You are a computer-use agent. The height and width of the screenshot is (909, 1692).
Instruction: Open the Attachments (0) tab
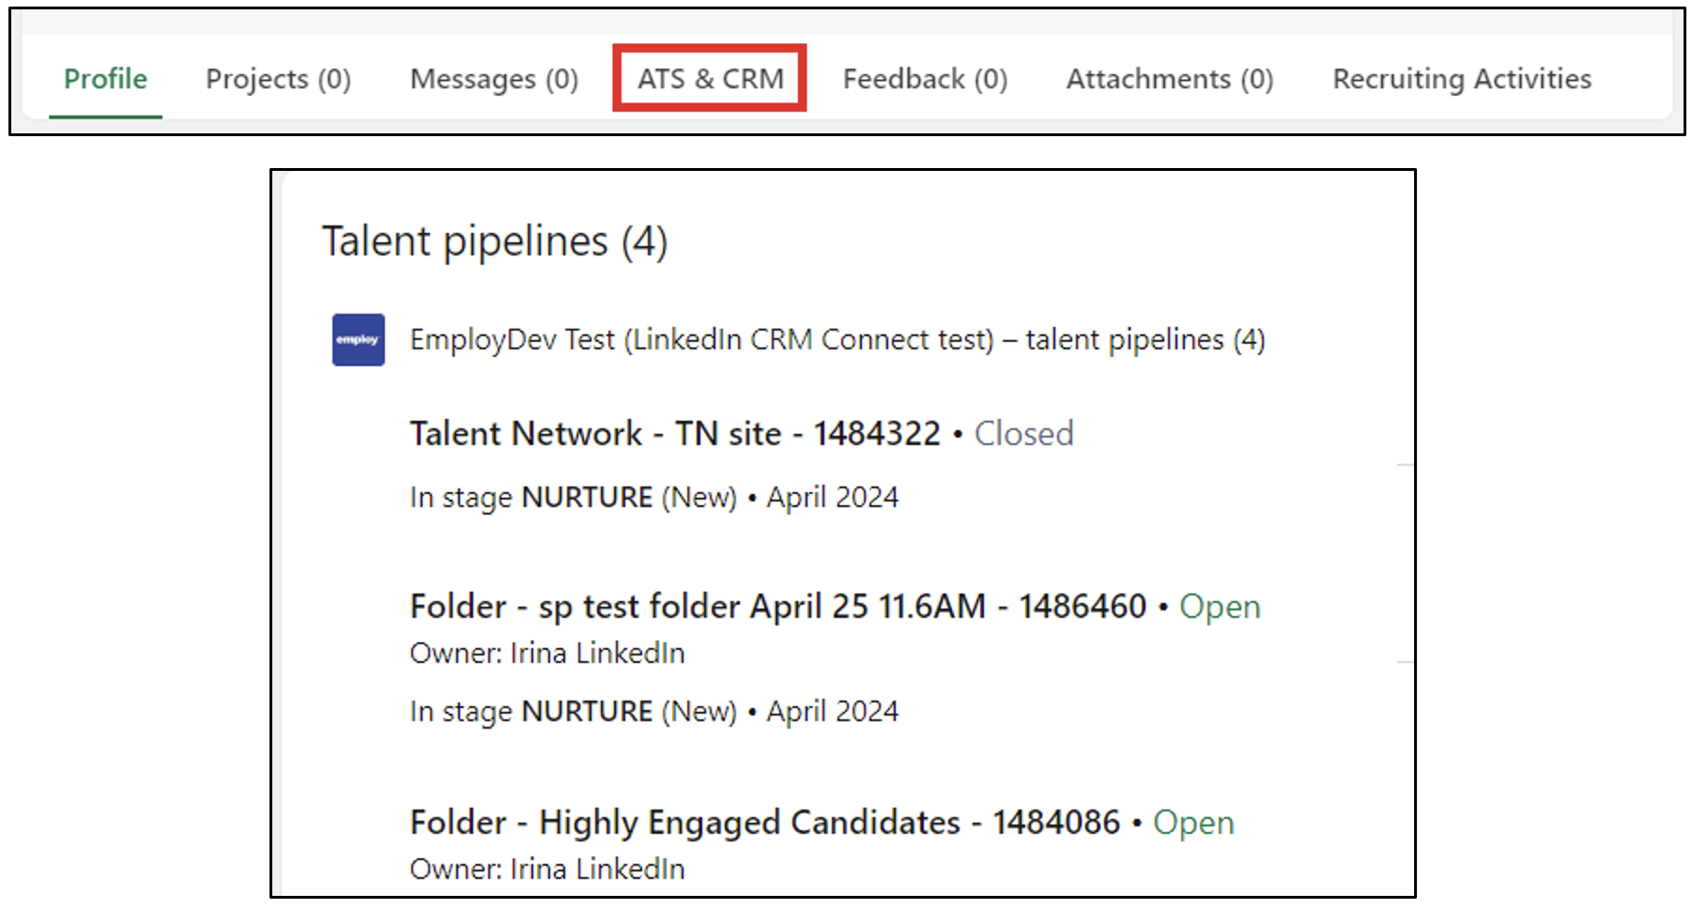click(1170, 80)
